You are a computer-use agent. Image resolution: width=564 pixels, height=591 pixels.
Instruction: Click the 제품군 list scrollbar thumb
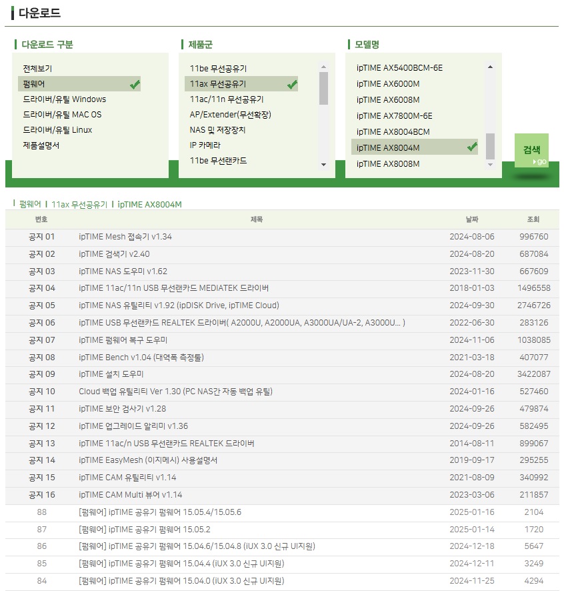tap(323, 88)
